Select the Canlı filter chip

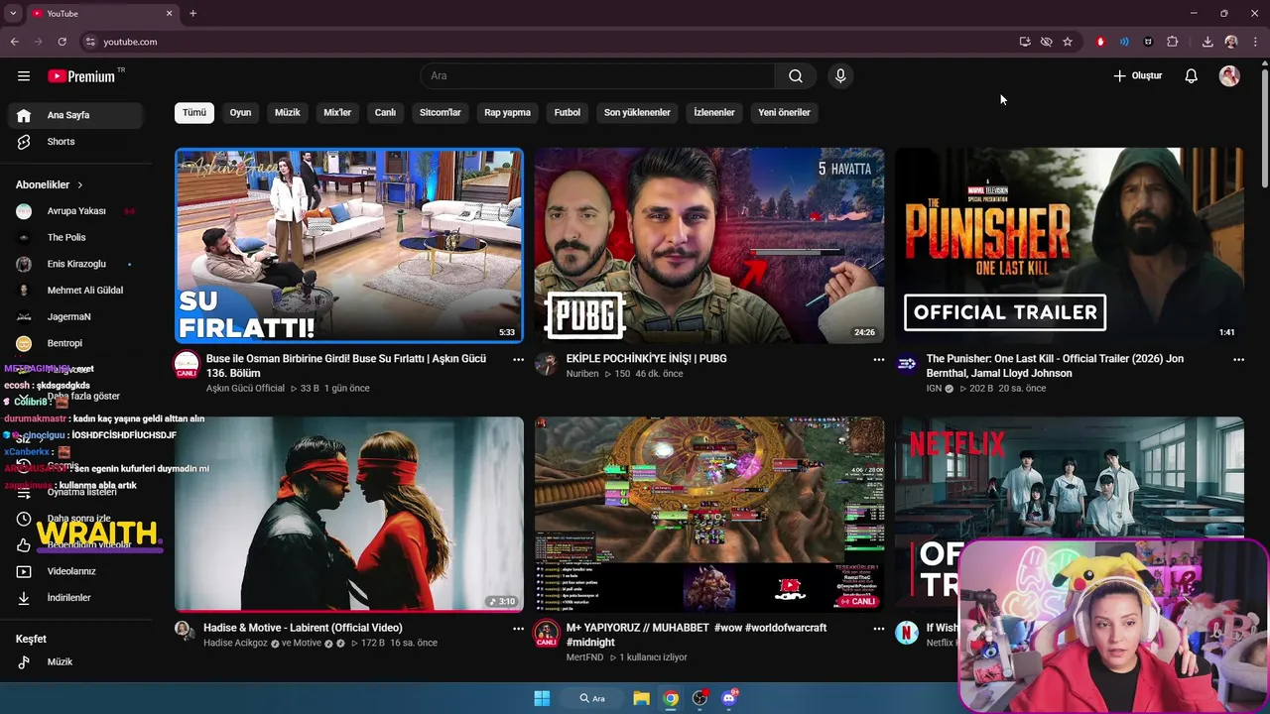(x=385, y=113)
